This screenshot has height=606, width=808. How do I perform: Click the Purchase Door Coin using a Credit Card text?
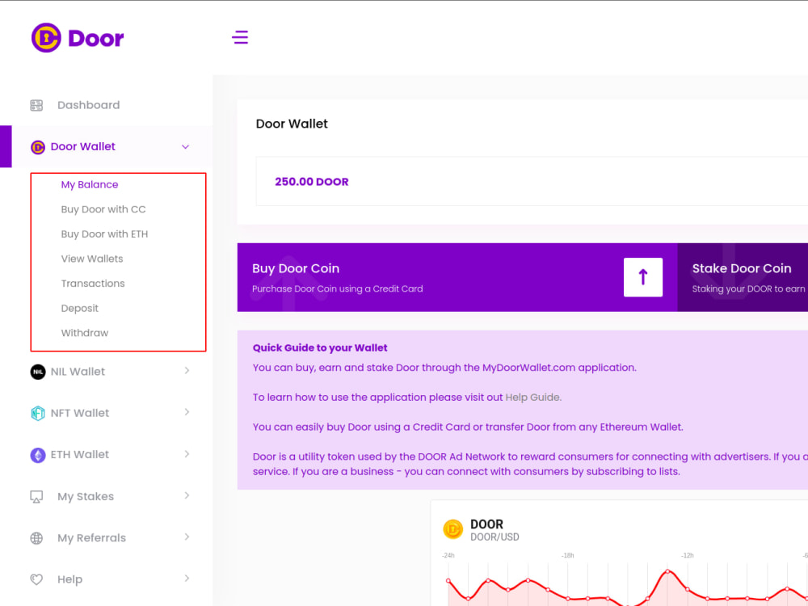pyautogui.click(x=338, y=289)
